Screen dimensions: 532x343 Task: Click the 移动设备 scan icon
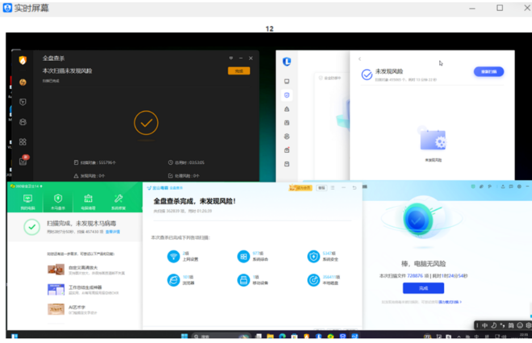tap(243, 280)
